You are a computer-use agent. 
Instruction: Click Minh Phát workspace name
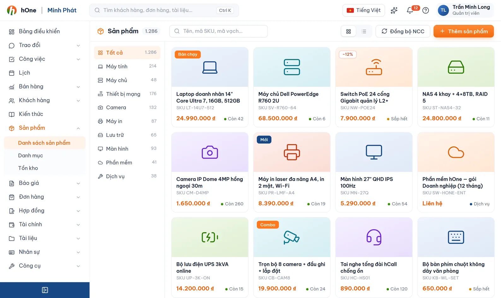coord(62,10)
